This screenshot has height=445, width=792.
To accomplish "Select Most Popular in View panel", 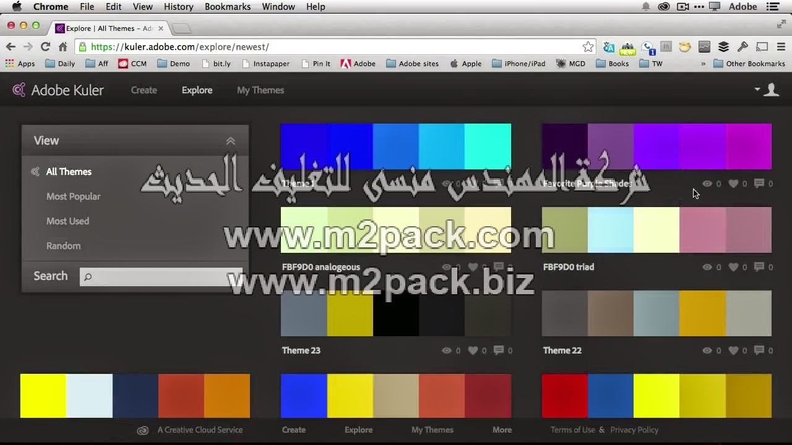I will tap(73, 197).
